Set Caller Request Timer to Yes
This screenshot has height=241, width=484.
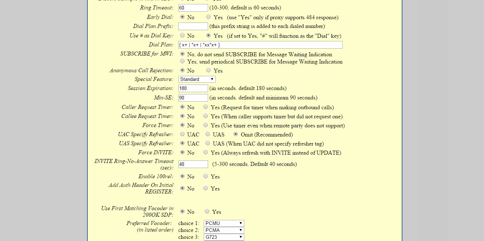[206, 107]
